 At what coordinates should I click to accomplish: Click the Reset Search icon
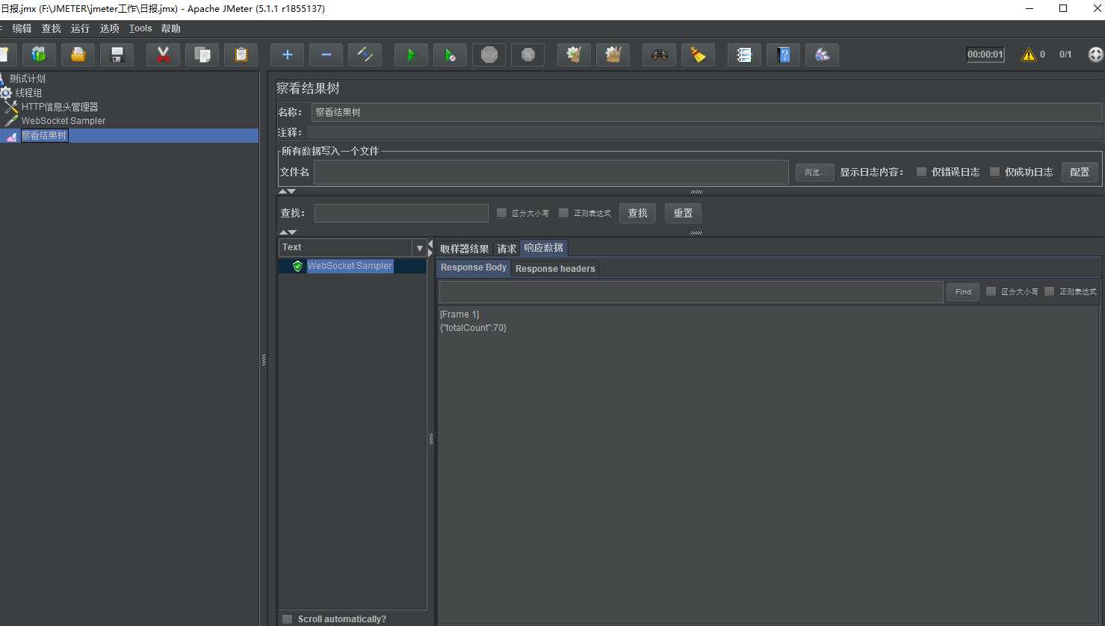click(698, 55)
